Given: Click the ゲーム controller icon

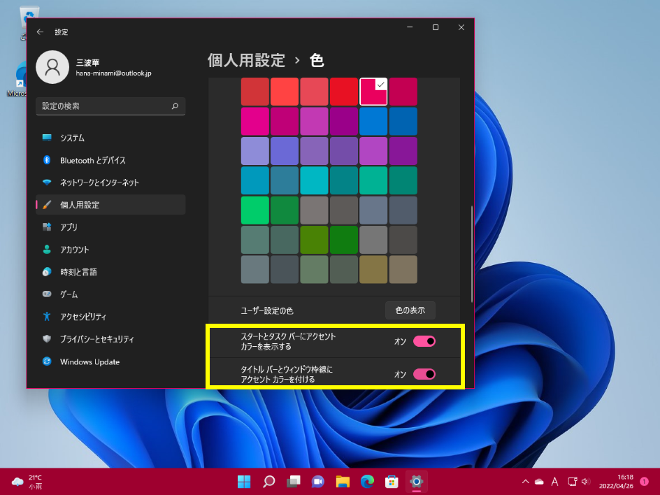Looking at the screenshot, I should click(47, 294).
